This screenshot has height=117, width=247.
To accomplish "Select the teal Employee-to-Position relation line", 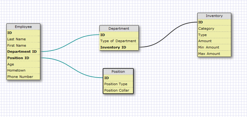I will (x=72, y=68).
